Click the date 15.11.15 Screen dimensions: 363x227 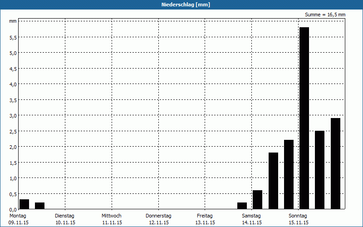point(299,223)
